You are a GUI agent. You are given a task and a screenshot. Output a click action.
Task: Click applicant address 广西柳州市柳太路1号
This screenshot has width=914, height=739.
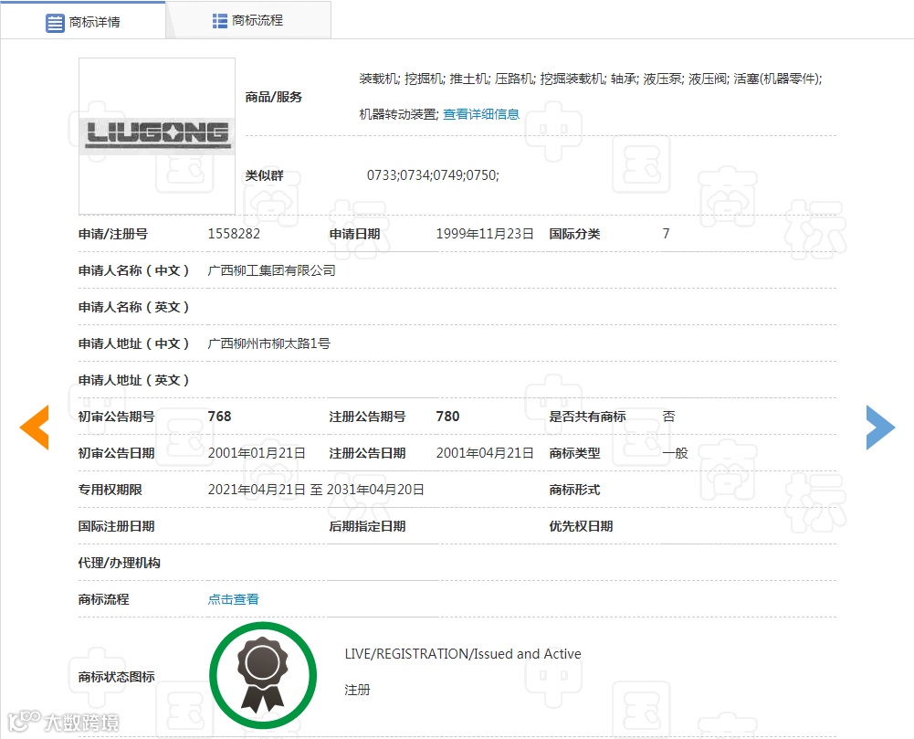coord(268,343)
